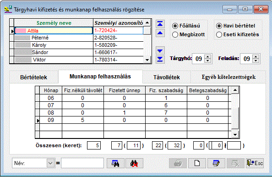Switch to the Bértételek tab

tap(33, 77)
